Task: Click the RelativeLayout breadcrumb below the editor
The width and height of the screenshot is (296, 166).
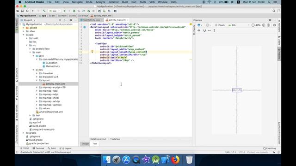Action: click(98, 139)
